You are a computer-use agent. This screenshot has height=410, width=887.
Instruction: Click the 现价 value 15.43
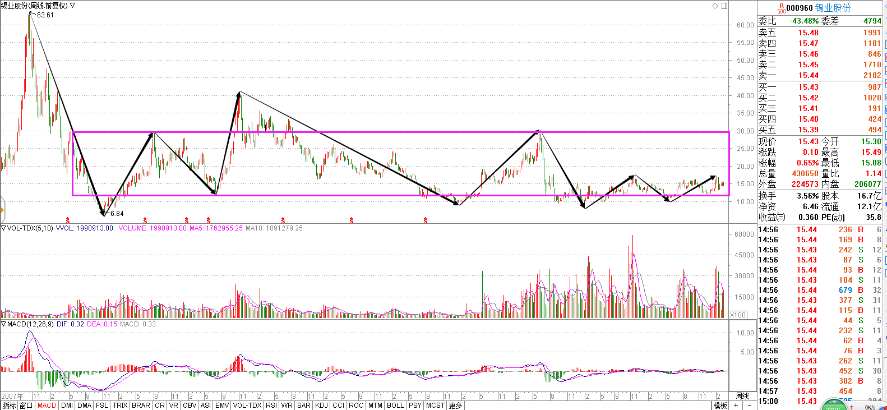point(809,141)
